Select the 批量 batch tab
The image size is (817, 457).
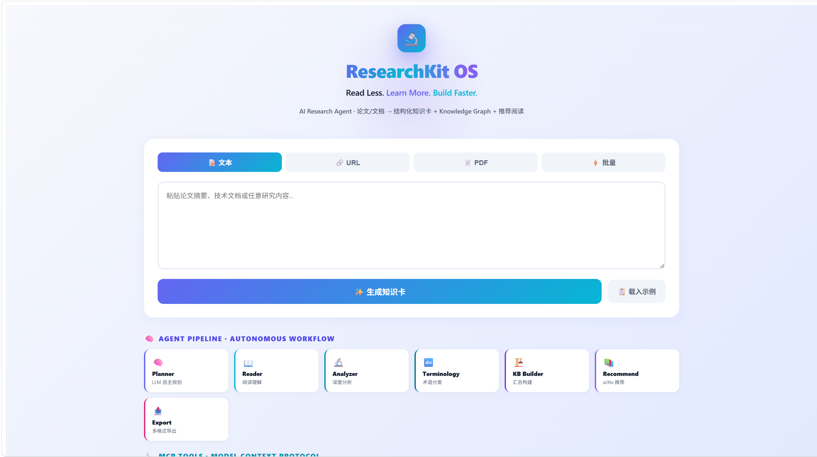tap(603, 162)
